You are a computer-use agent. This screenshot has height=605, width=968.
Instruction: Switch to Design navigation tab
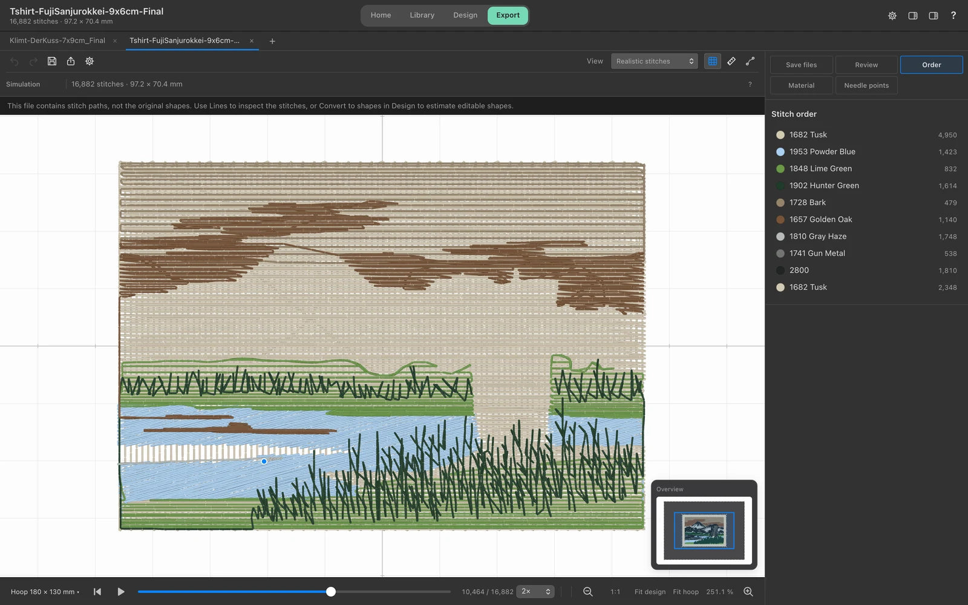(465, 15)
